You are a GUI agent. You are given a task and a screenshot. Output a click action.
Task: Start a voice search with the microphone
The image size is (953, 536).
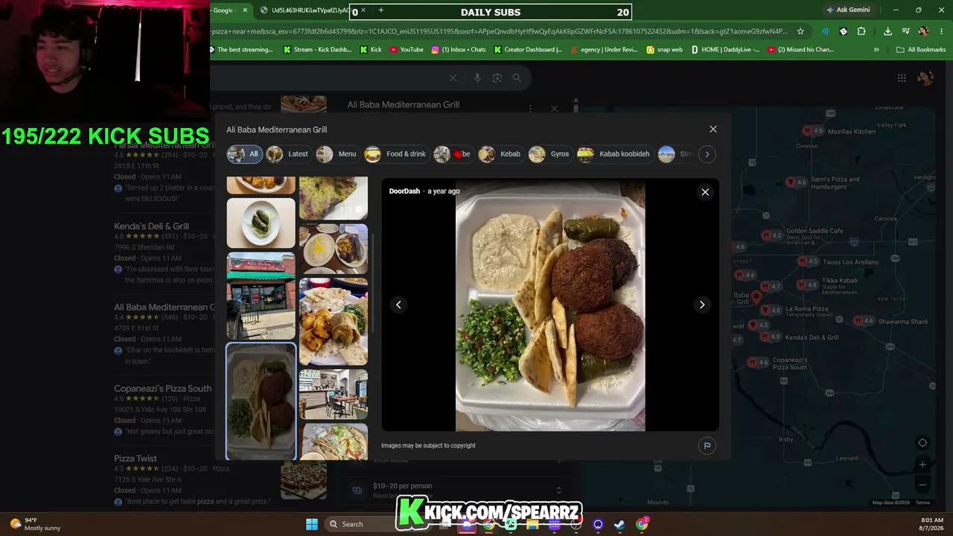coord(477,77)
